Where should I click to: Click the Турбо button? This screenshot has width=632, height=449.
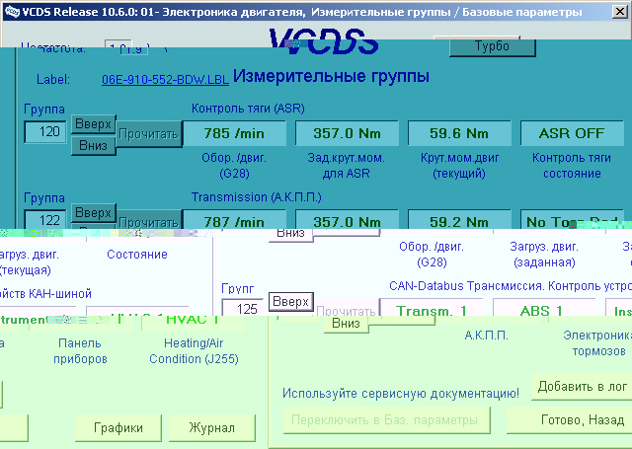(492, 46)
